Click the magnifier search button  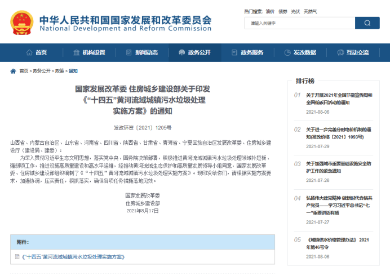coord(367,23)
